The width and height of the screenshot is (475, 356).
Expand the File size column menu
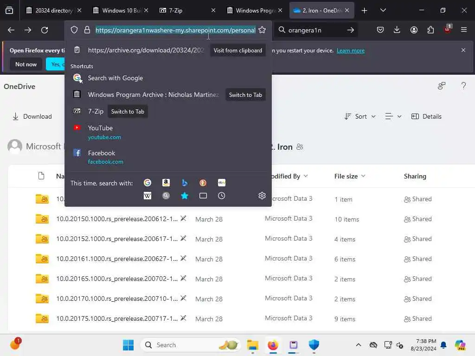click(363, 176)
